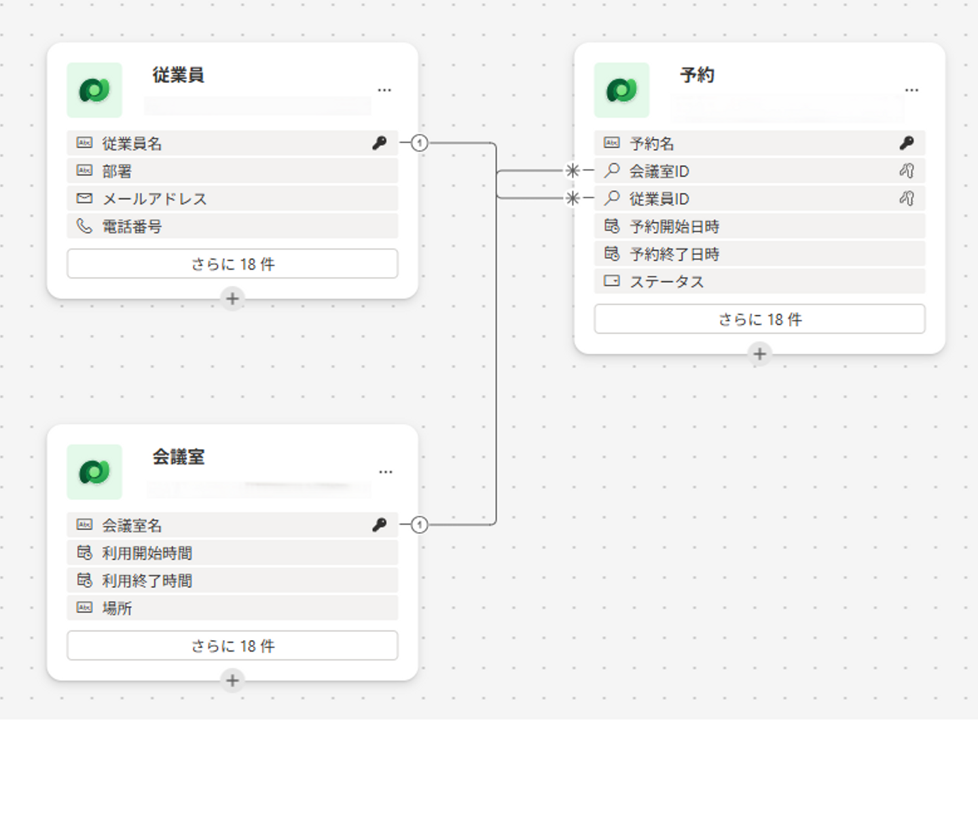
Task: Click the 予約 table Dataverse icon
Action: coord(621,90)
